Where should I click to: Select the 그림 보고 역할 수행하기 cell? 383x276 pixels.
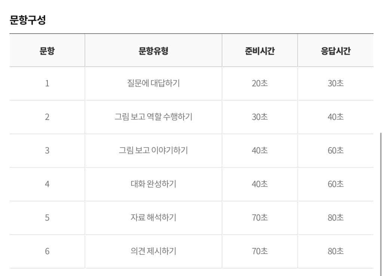[x=153, y=117]
